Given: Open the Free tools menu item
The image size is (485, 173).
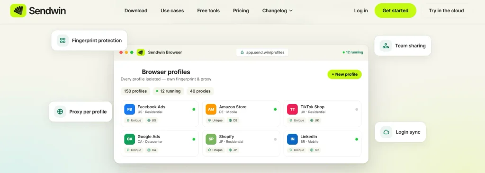Looking at the screenshot, I should [208, 10].
